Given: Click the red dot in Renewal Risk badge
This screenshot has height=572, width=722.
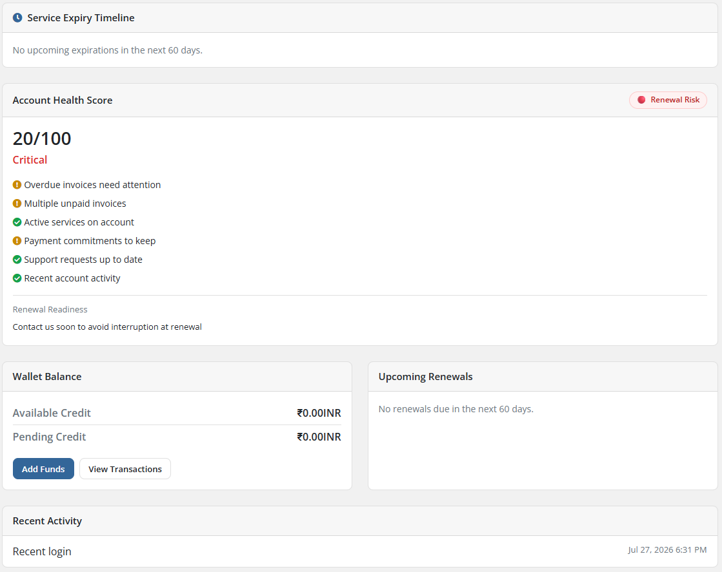Looking at the screenshot, I should [641, 100].
